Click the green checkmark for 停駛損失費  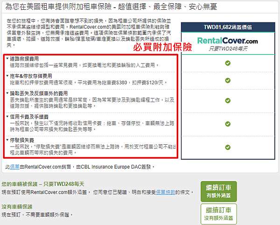click(x=228, y=148)
